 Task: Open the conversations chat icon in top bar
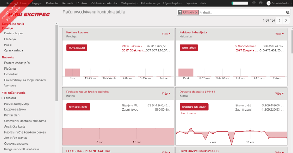(261, 3)
